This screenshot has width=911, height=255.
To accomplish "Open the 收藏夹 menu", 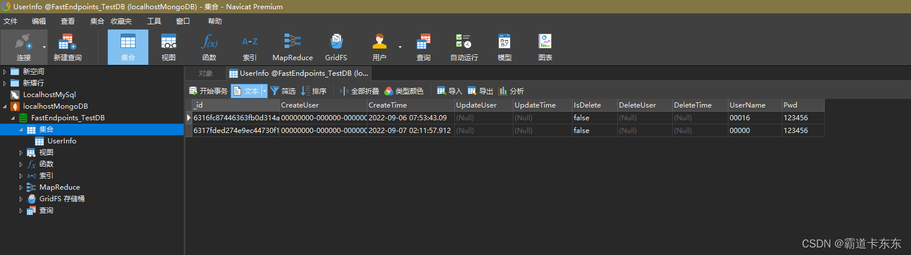I will [x=121, y=21].
